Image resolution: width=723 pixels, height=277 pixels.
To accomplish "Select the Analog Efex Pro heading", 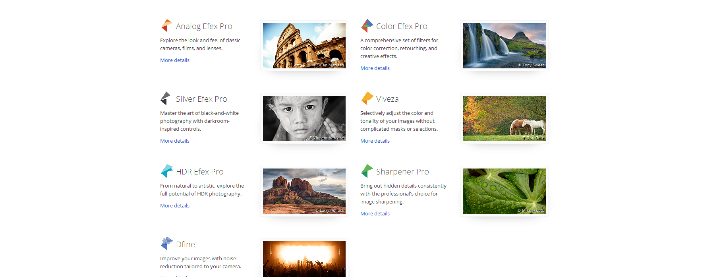I will tap(204, 26).
